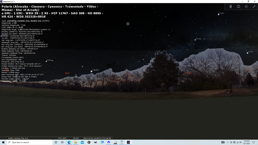Select the star Capella
The width and height of the screenshot is (258, 145).
click(91, 71)
